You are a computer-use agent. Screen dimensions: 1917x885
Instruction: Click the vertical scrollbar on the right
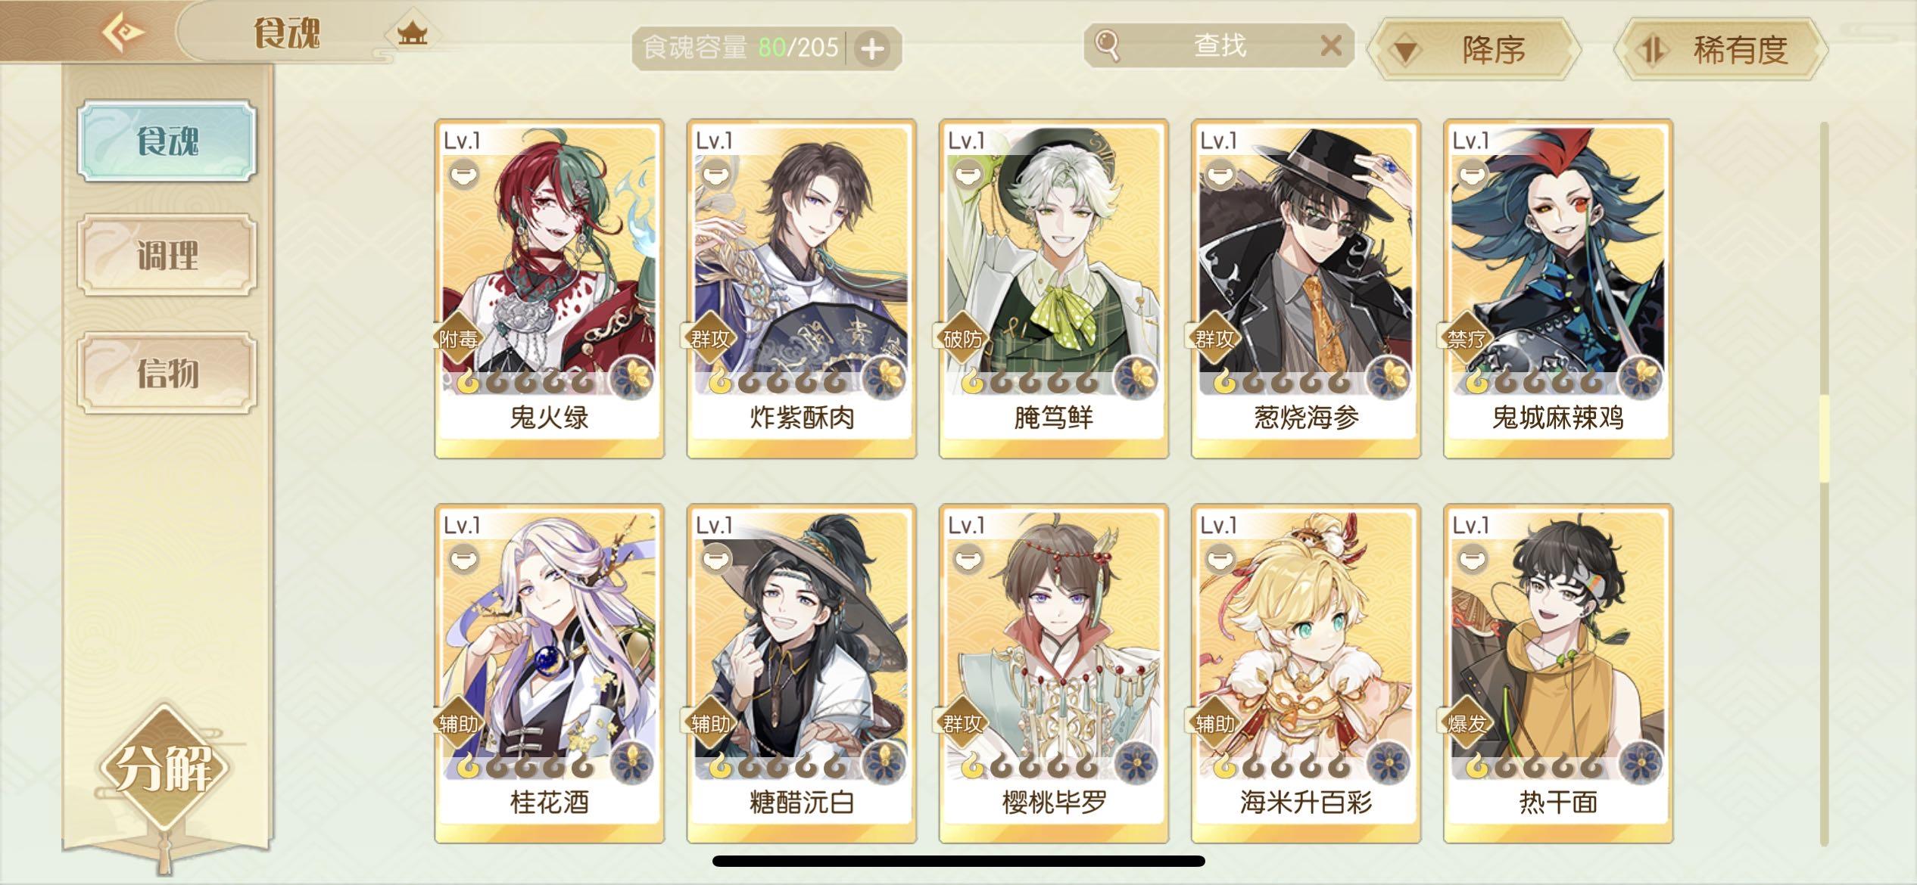coord(1824,484)
